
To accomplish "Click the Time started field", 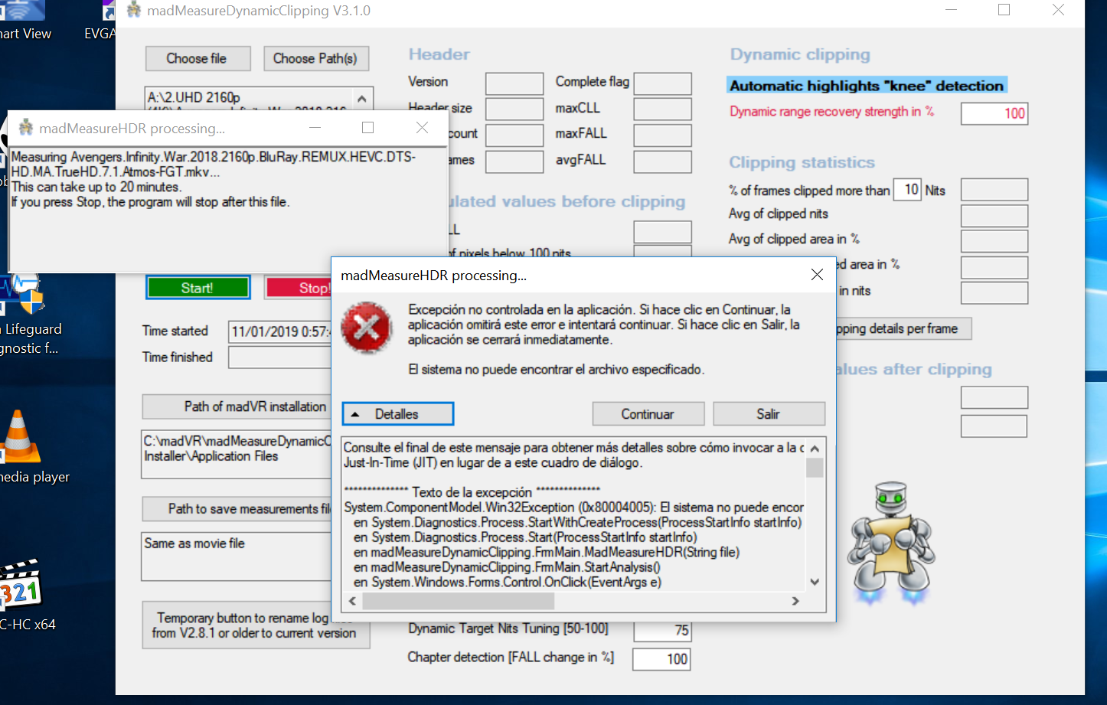I will (280, 331).
